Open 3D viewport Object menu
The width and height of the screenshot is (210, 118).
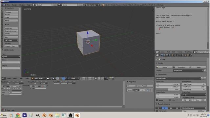(x=27, y=79)
